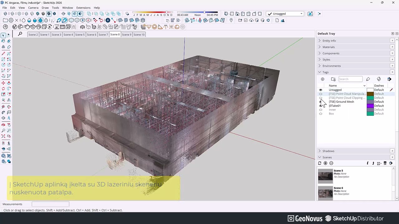
Task: Click the [0Take01 purple color swatch
Action: pos(370,106)
